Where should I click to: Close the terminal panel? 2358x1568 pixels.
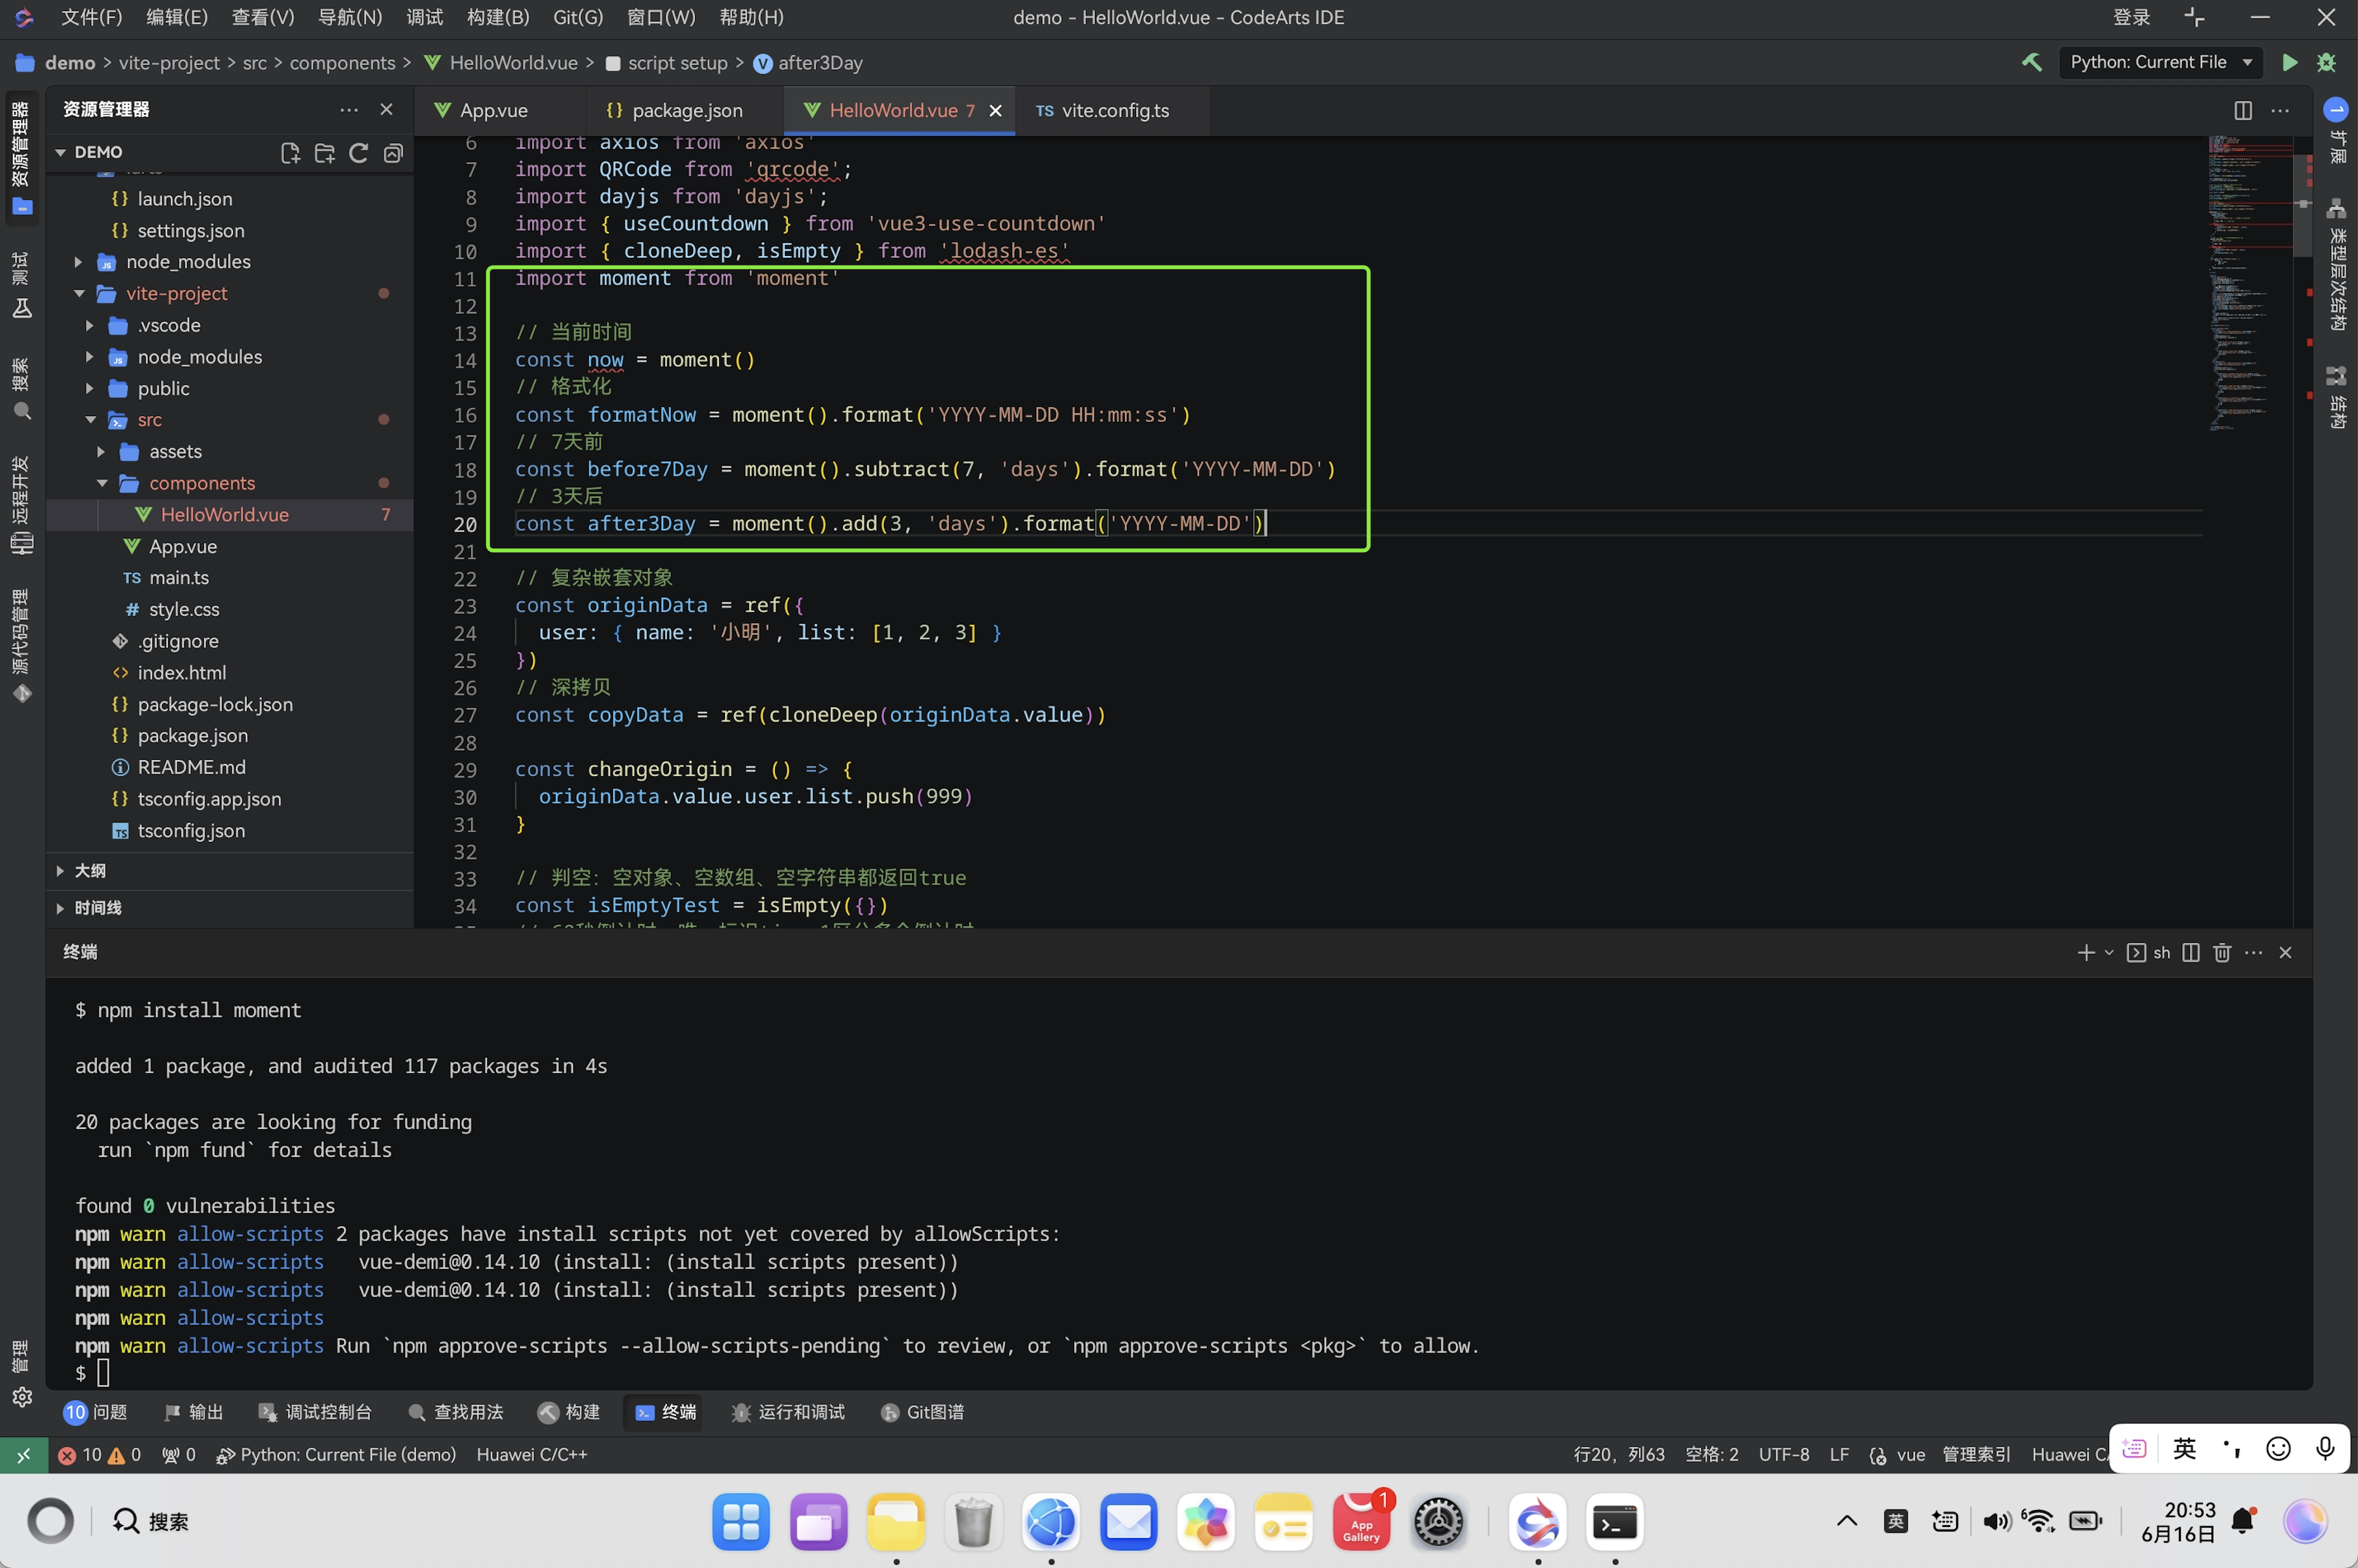point(2285,952)
